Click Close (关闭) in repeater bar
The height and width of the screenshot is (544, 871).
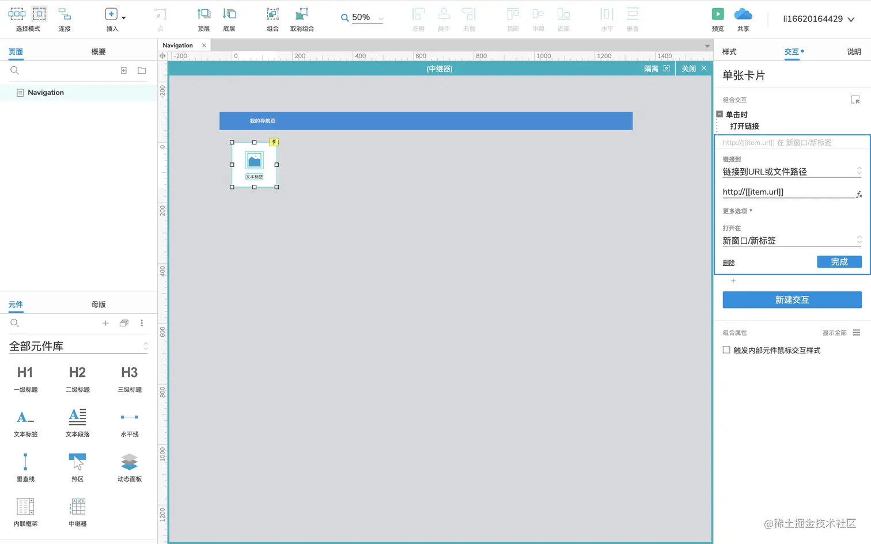click(694, 69)
